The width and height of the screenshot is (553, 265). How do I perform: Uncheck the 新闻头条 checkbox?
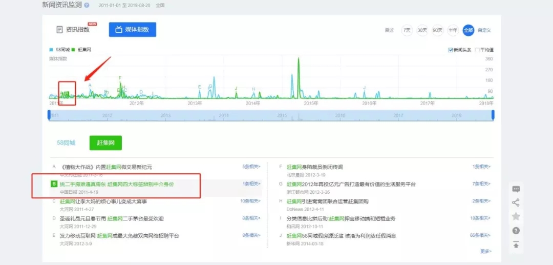(x=451, y=50)
